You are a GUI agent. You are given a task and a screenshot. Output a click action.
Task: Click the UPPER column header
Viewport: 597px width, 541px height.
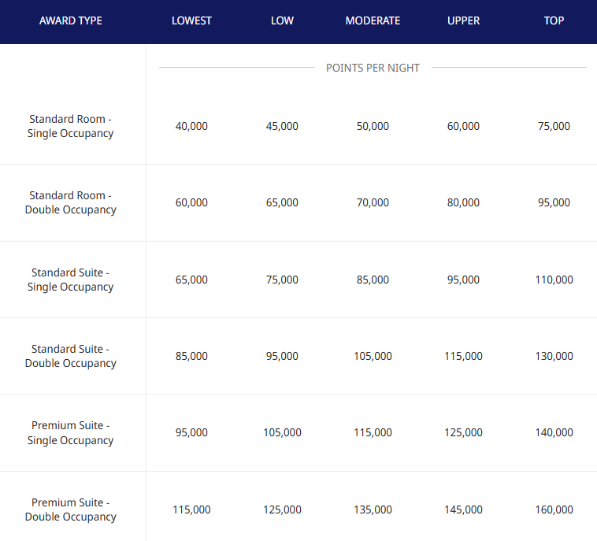pyautogui.click(x=463, y=20)
